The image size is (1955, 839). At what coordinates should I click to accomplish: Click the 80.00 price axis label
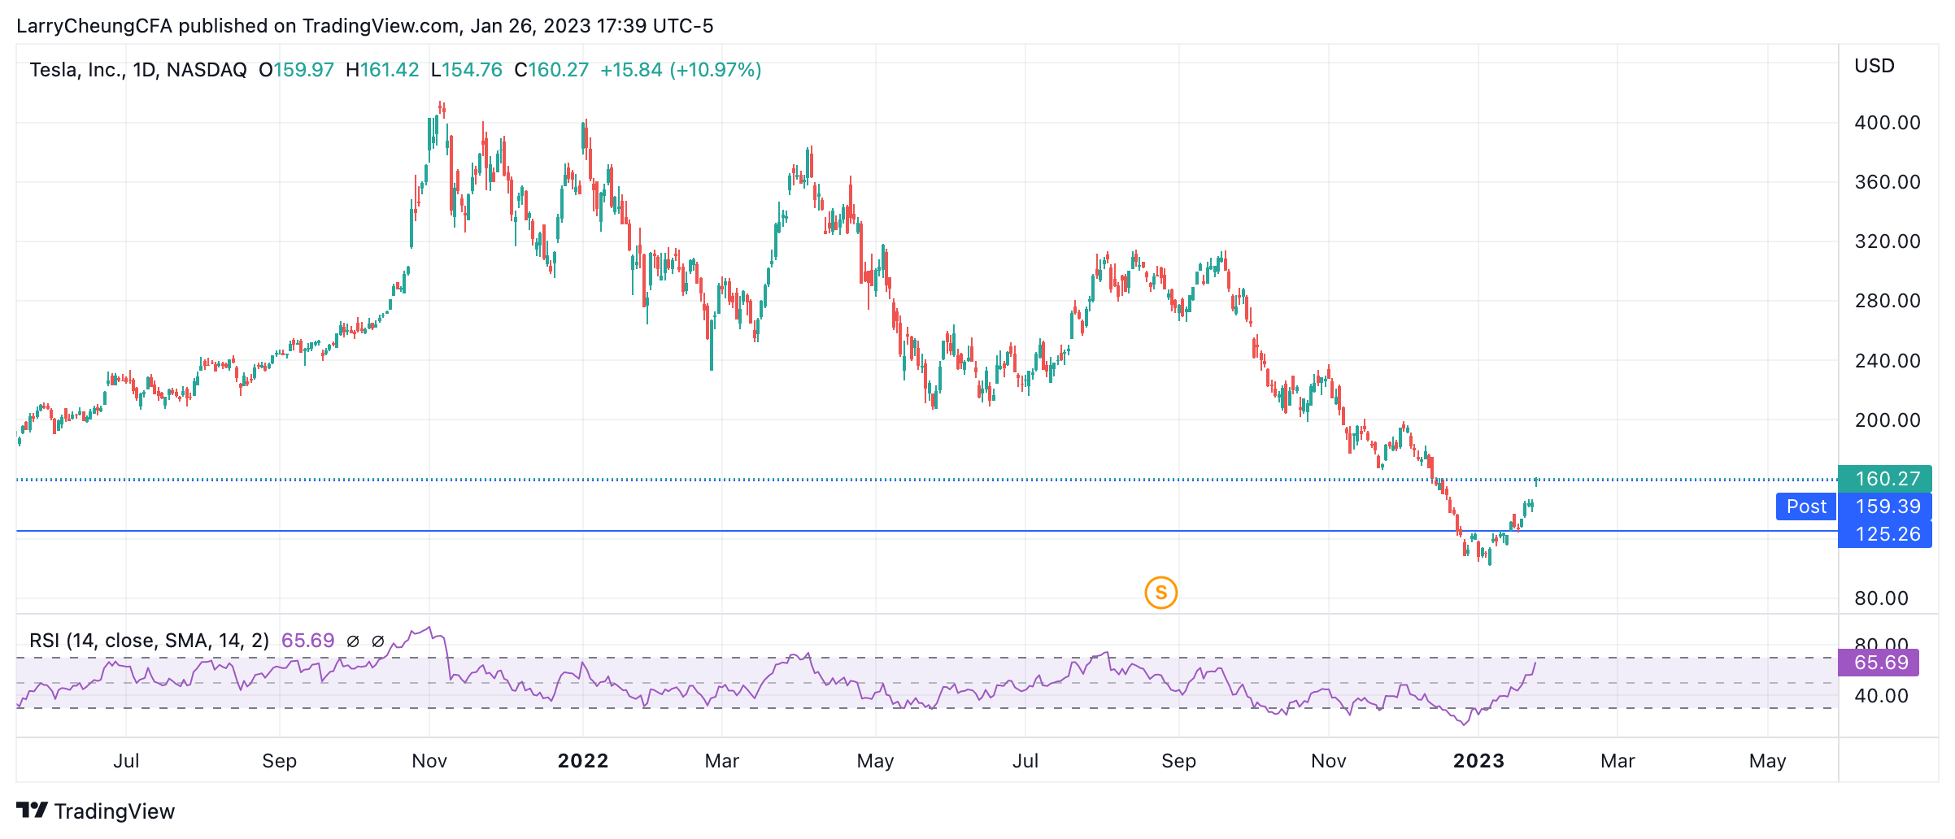[1881, 598]
